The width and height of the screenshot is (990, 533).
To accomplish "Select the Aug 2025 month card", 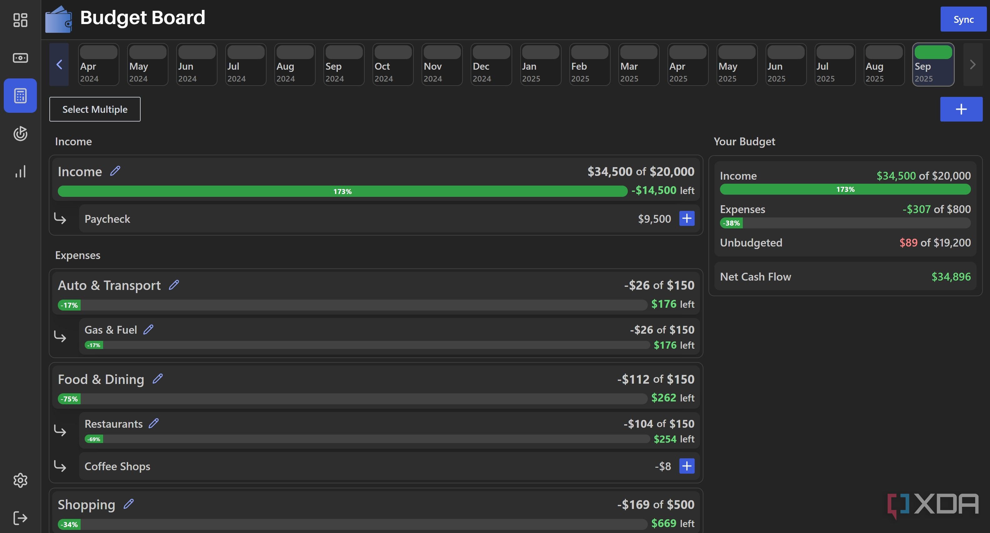I will [884, 64].
